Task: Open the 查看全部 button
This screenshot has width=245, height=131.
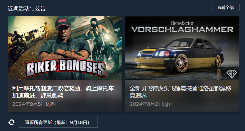Action: tap(225, 7)
